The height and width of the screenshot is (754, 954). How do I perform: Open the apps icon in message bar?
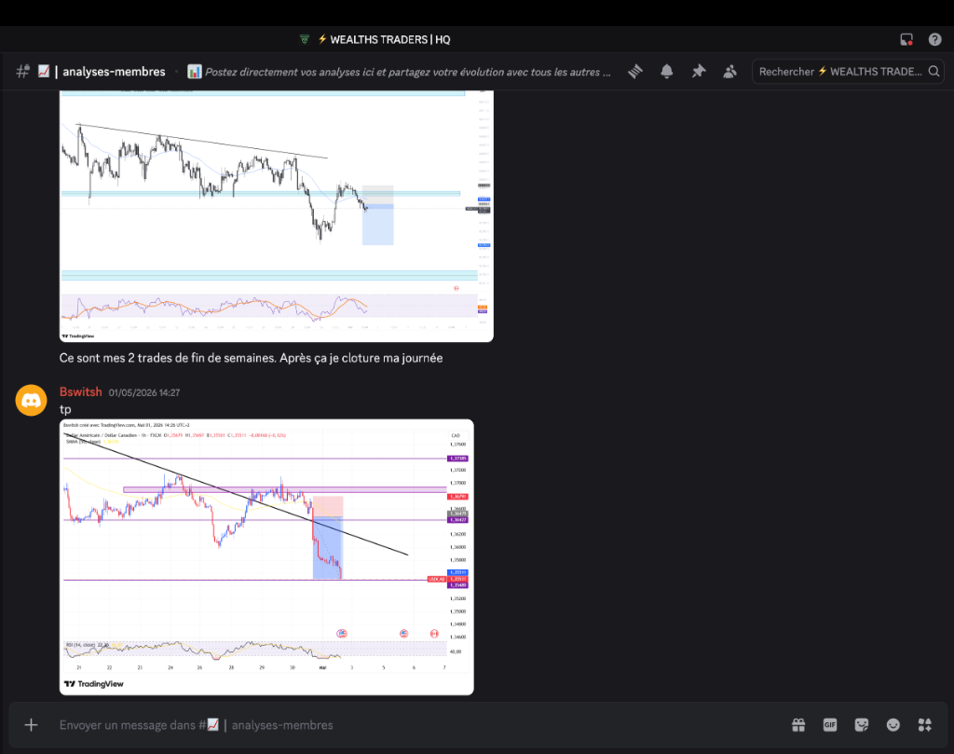(925, 725)
